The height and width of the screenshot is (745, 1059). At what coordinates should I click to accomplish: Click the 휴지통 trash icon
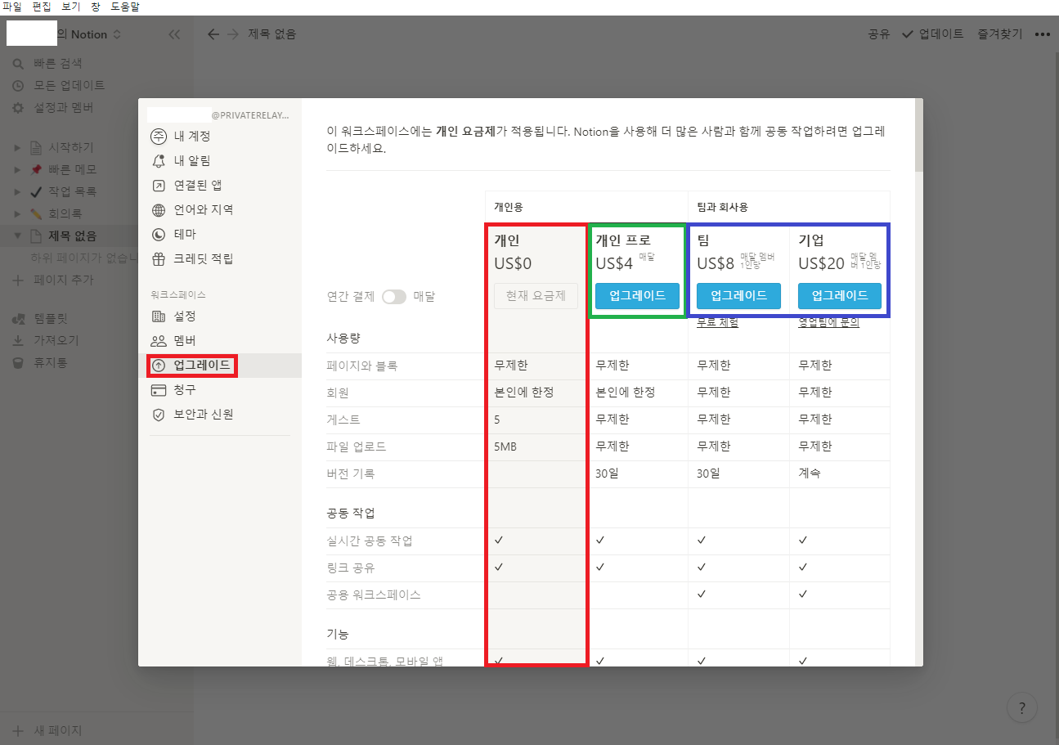[x=18, y=362]
